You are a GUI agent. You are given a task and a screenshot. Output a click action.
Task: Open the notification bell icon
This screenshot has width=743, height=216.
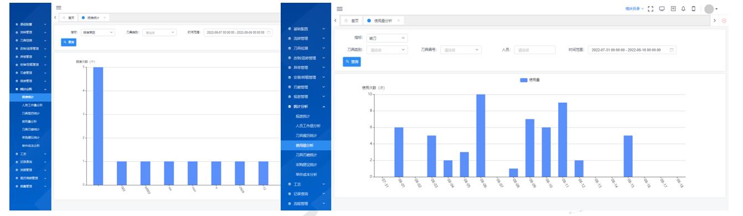tap(683, 9)
